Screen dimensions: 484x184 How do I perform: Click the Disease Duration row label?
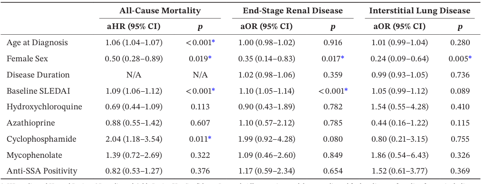(38, 75)
